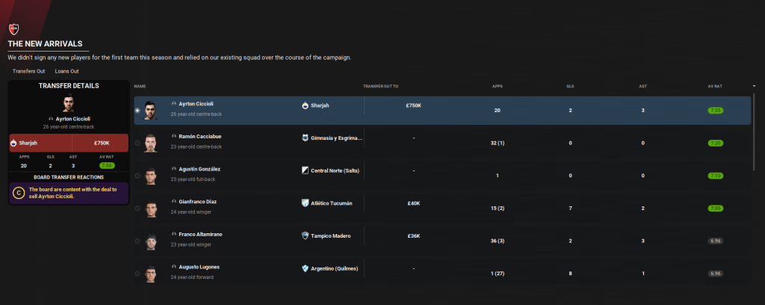Screen dimensions: 765x305
Task: Select Gianfranco Díaz row radio button
Action: click(137, 208)
